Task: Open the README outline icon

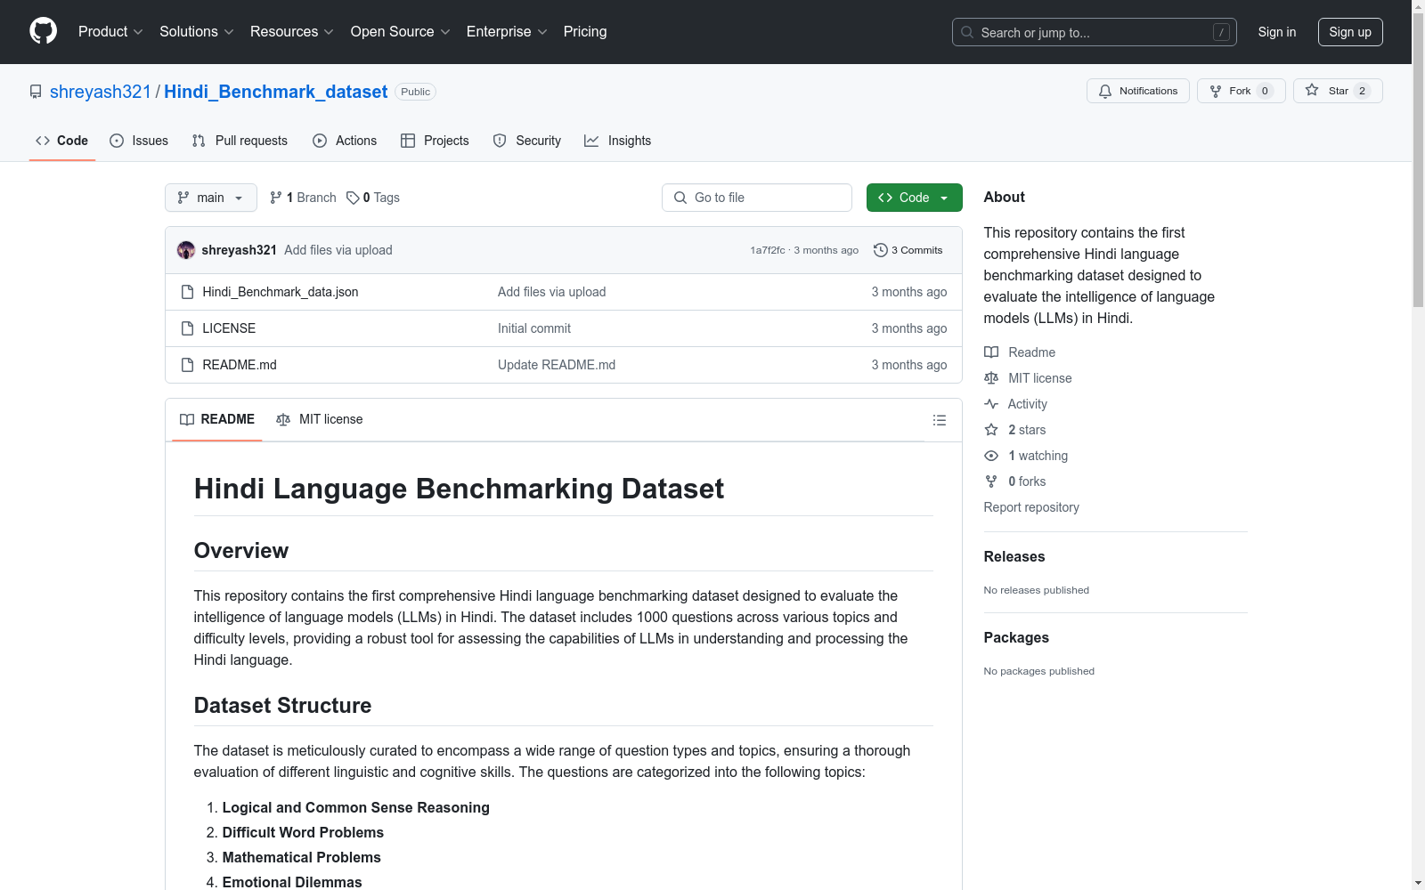Action: click(940, 420)
